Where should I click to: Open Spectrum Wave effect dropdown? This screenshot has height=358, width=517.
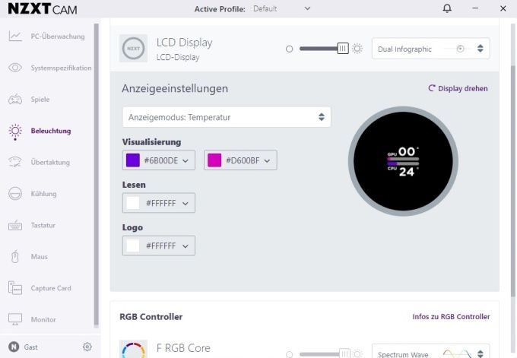(x=430, y=351)
